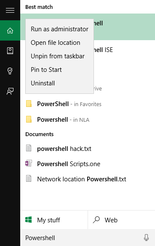Open the Feedback icon in sidebar
The image size is (155, 246).
10,91
